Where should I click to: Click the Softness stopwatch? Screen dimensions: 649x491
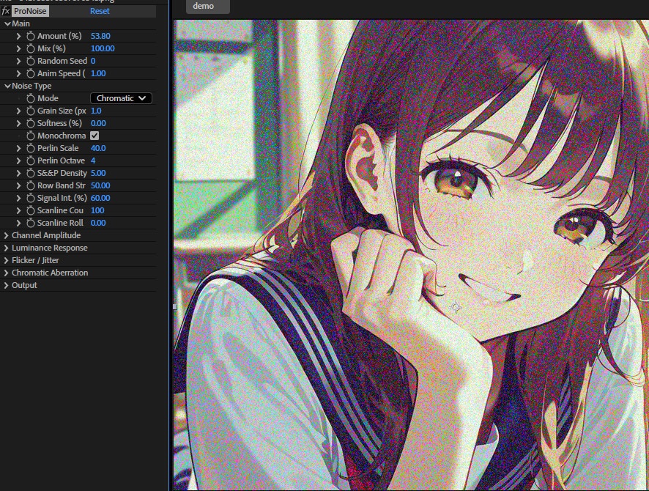[29, 122]
